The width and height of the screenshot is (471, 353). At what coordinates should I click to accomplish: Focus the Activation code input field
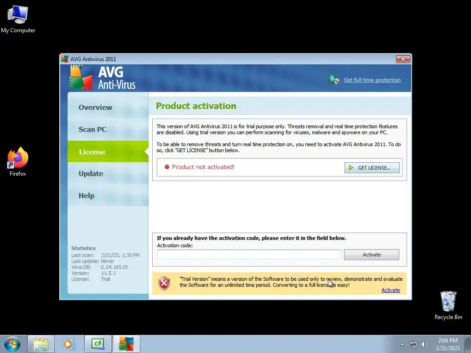(249, 255)
